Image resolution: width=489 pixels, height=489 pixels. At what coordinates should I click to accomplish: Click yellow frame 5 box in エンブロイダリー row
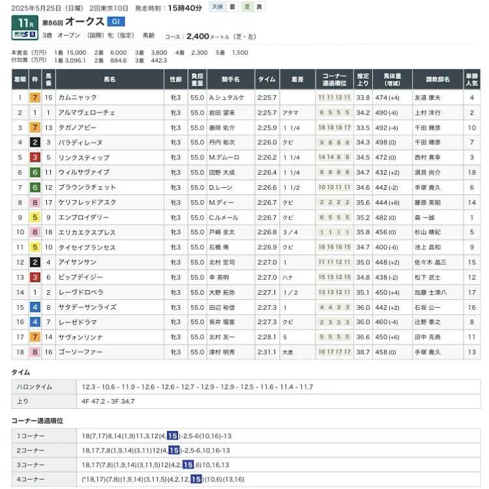[x=35, y=217]
